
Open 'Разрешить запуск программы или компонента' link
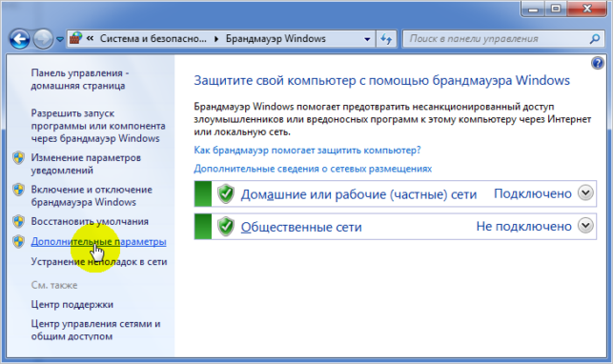click(x=98, y=126)
